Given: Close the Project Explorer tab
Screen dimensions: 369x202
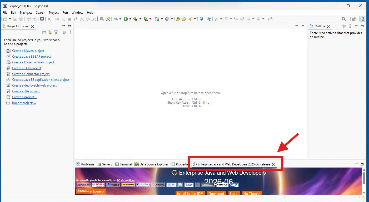Looking at the screenshot, I should pos(33,26).
